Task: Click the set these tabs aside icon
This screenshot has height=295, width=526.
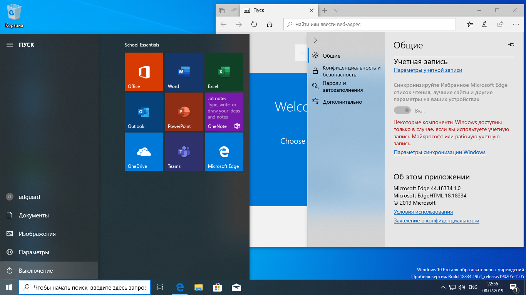Action: [234, 10]
